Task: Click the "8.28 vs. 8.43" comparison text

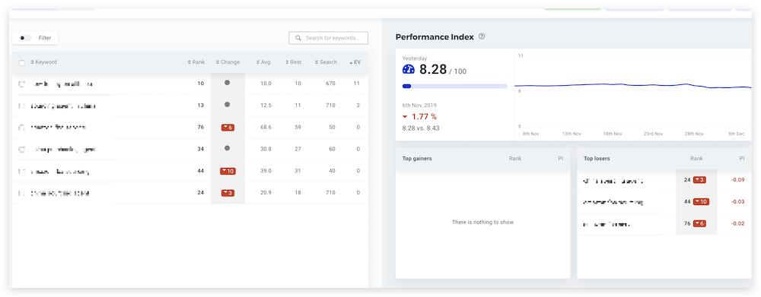Action: coord(421,128)
